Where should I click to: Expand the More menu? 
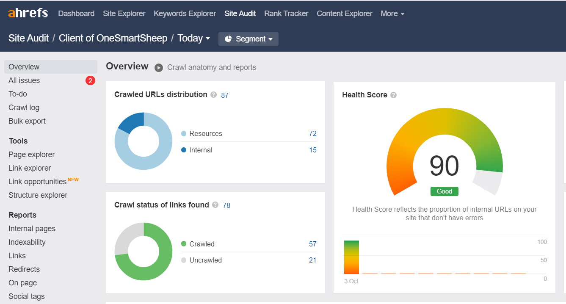pyautogui.click(x=392, y=14)
